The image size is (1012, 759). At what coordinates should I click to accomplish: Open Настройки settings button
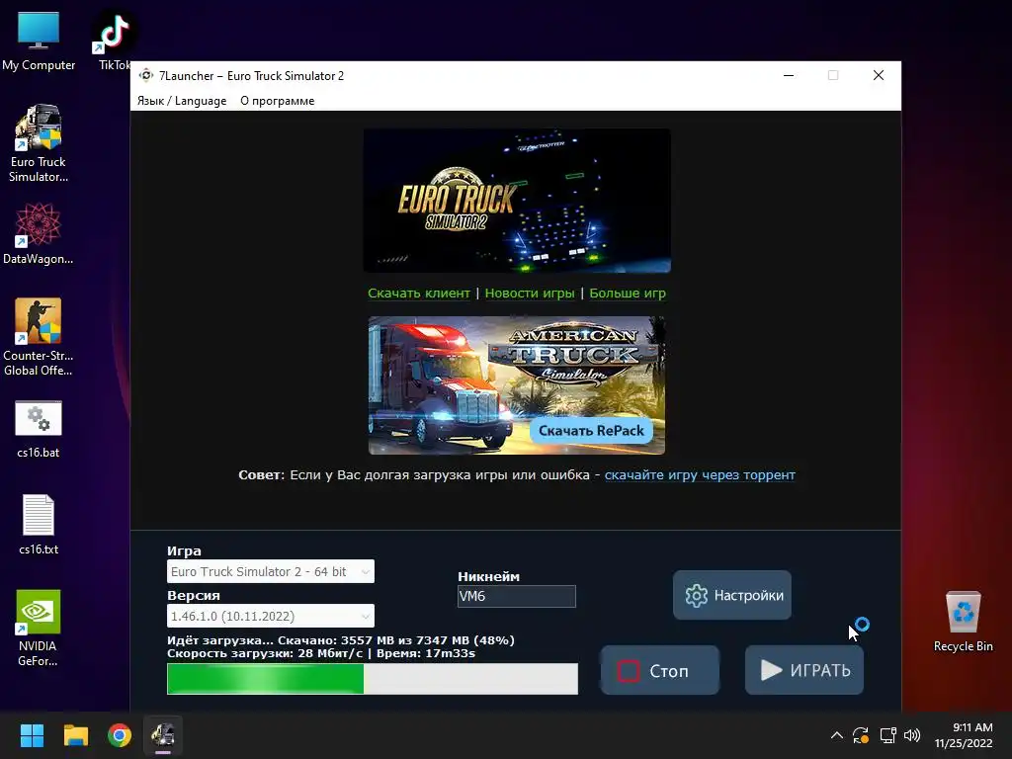coord(732,595)
